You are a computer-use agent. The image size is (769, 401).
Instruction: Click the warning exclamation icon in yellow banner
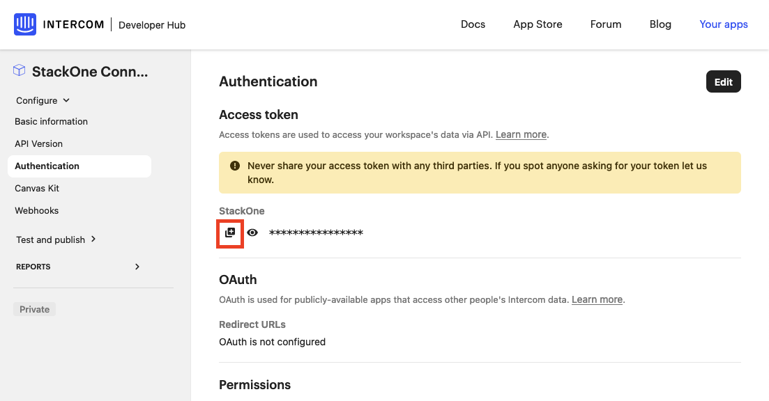coord(235,166)
